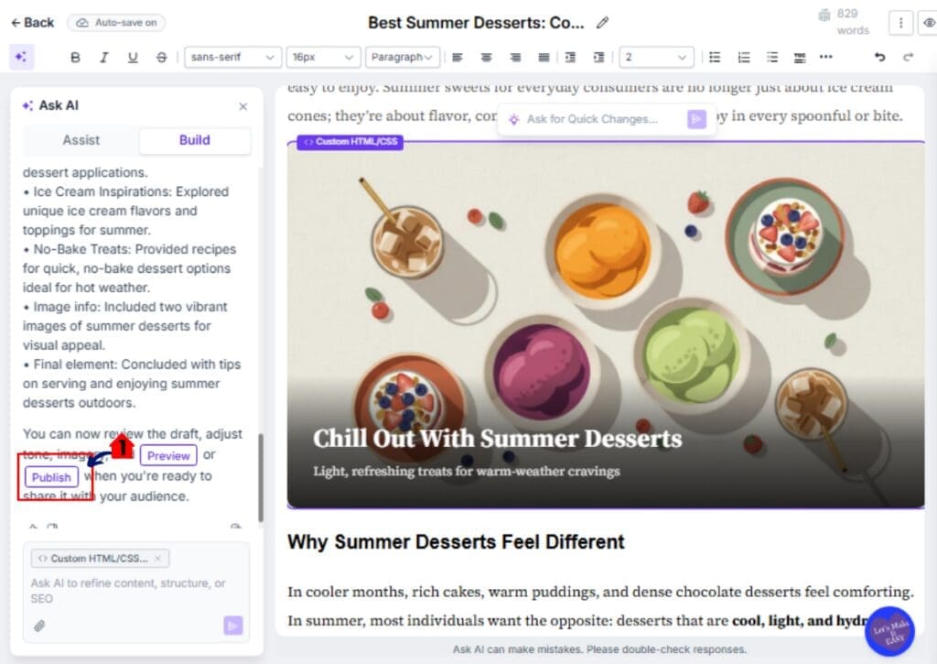Click the AI sparkle icon left of Bold
This screenshot has width=937, height=664.
pos(22,57)
